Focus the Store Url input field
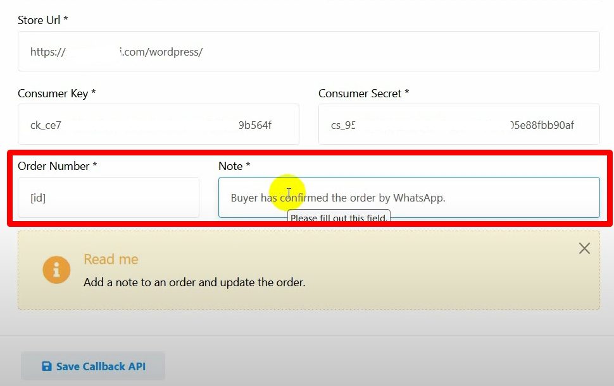The image size is (614, 386). pos(308,52)
